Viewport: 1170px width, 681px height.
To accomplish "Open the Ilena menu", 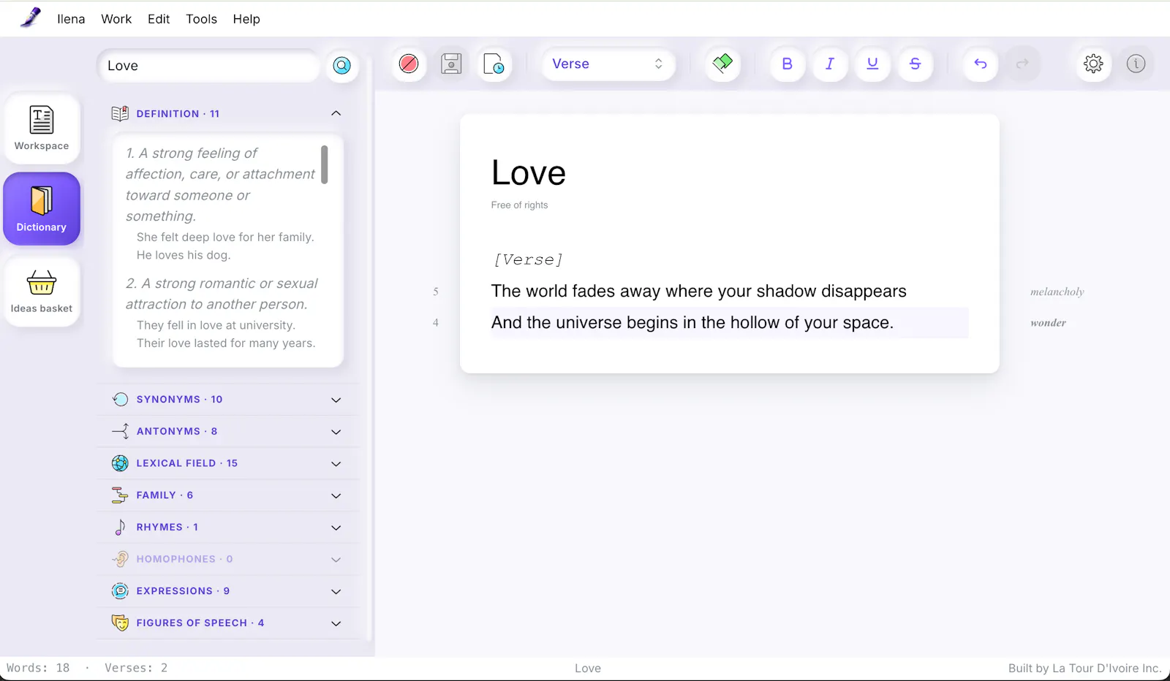I will pos(71,19).
